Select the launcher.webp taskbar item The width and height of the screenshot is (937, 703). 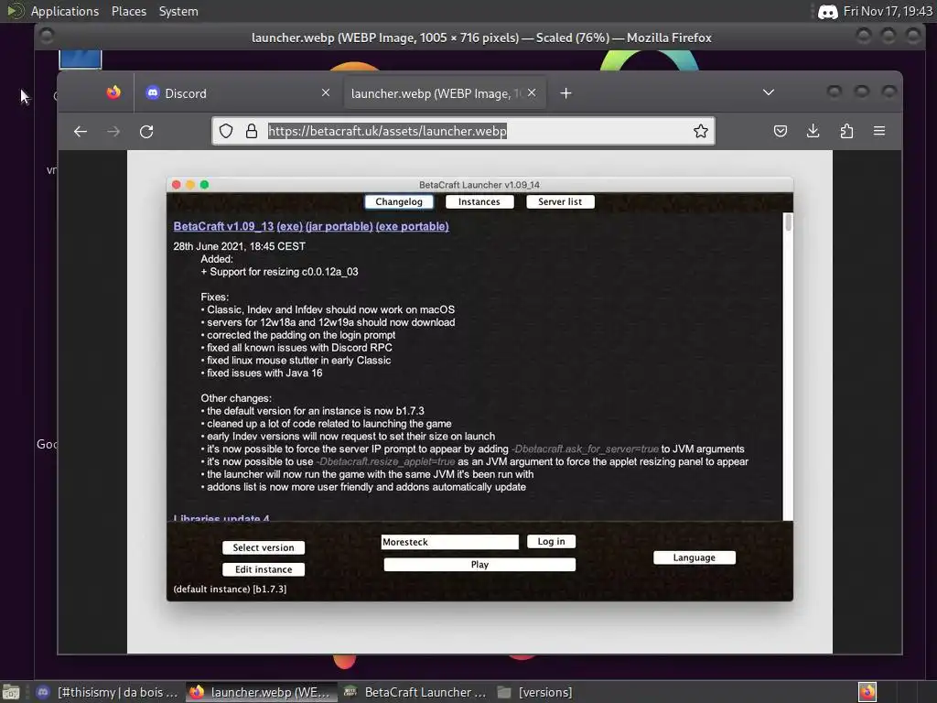[261, 692]
